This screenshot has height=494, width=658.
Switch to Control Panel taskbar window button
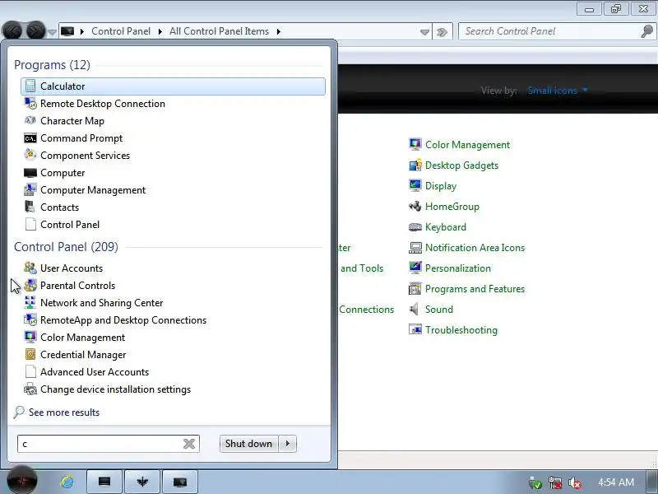pos(179,482)
